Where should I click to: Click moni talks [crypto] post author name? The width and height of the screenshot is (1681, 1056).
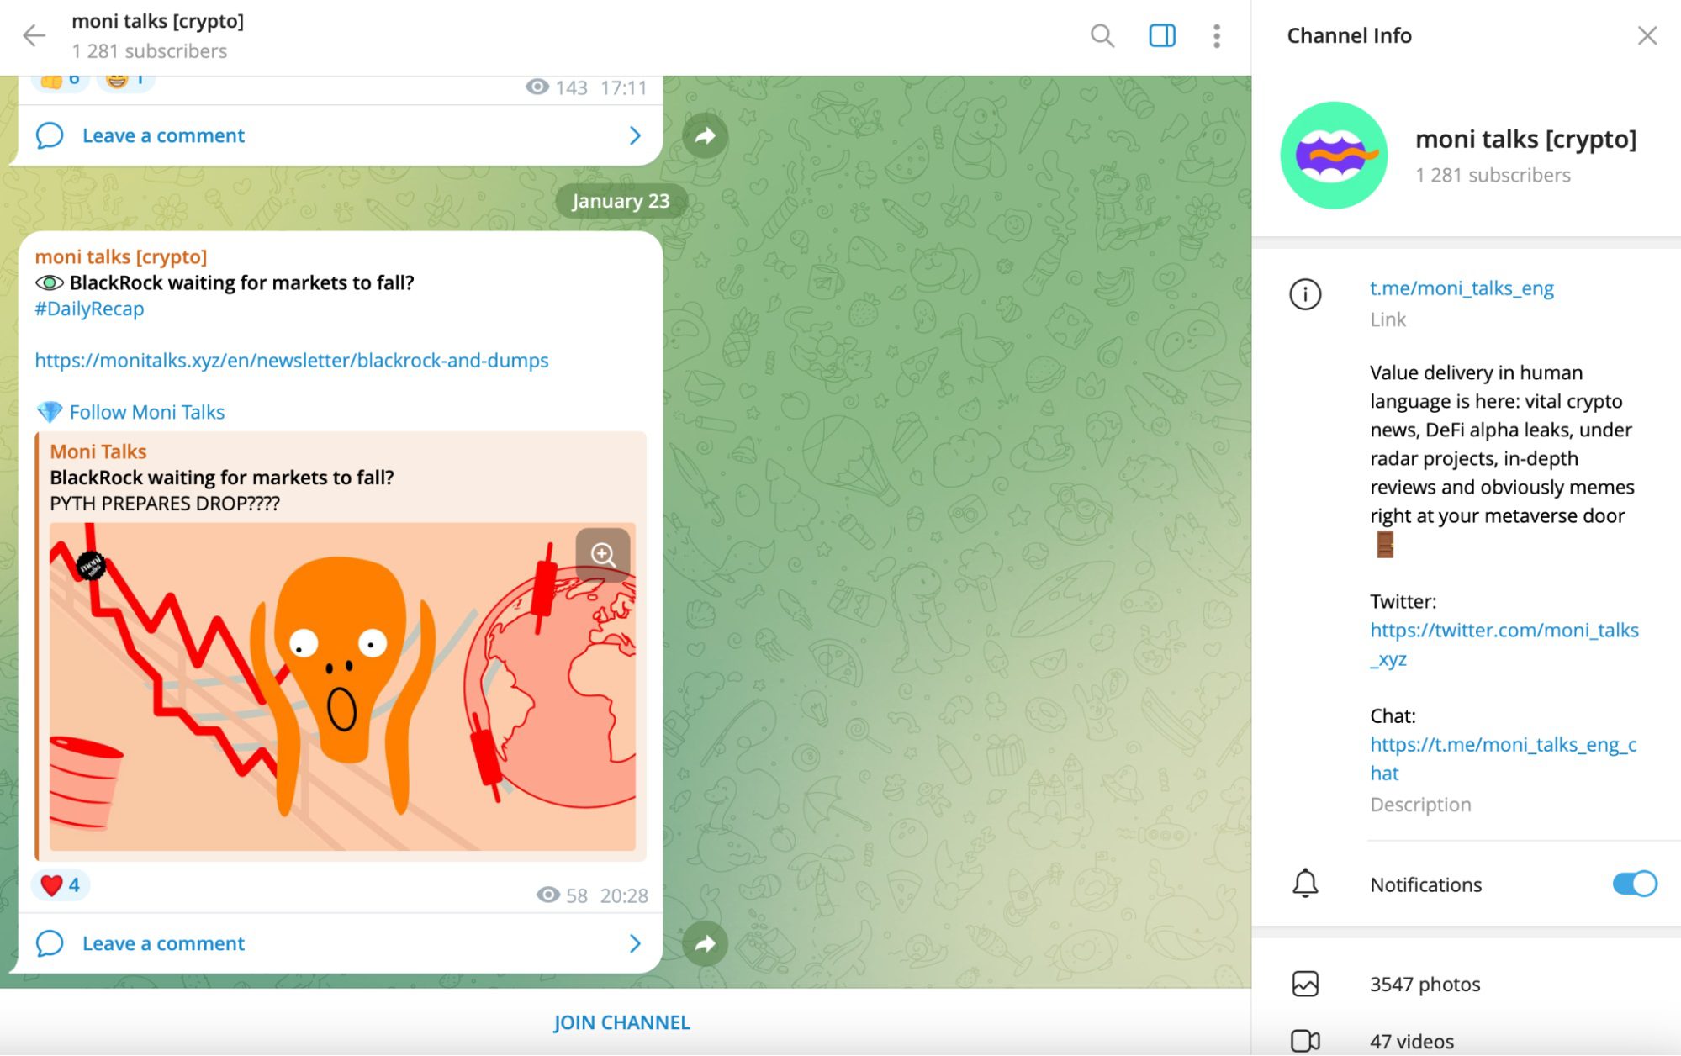(121, 256)
